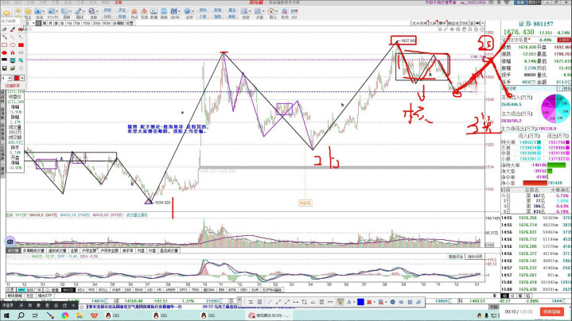This screenshot has height=321, width=572.
Task: Click the ETF icon in the top toolbar
Action: tap(294, 11)
